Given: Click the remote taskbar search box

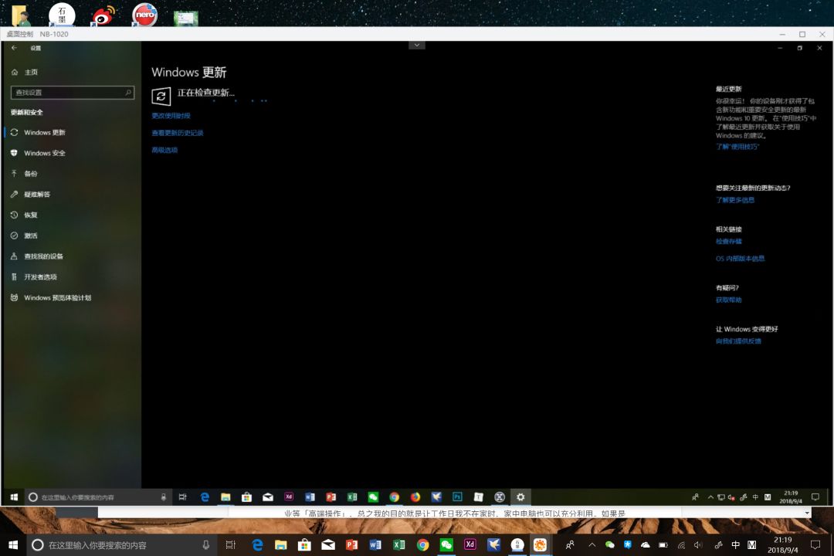Looking at the screenshot, I should coord(97,497).
